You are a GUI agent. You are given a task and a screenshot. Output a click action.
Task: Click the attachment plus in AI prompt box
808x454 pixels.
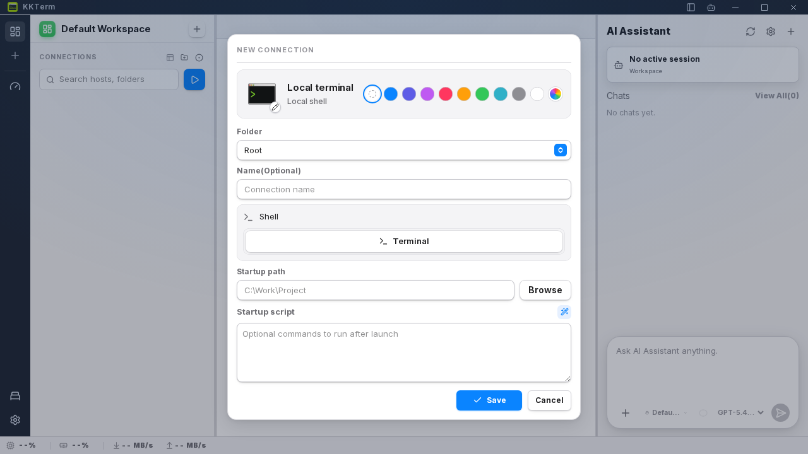tap(626, 413)
